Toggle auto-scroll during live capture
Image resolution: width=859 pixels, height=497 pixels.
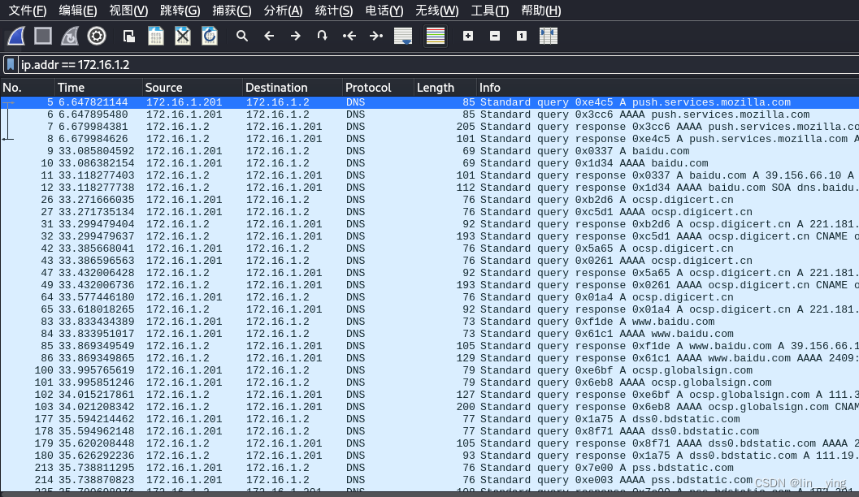[402, 36]
